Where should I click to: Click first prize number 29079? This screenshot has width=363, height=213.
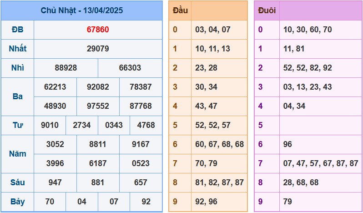(x=98, y=49)
